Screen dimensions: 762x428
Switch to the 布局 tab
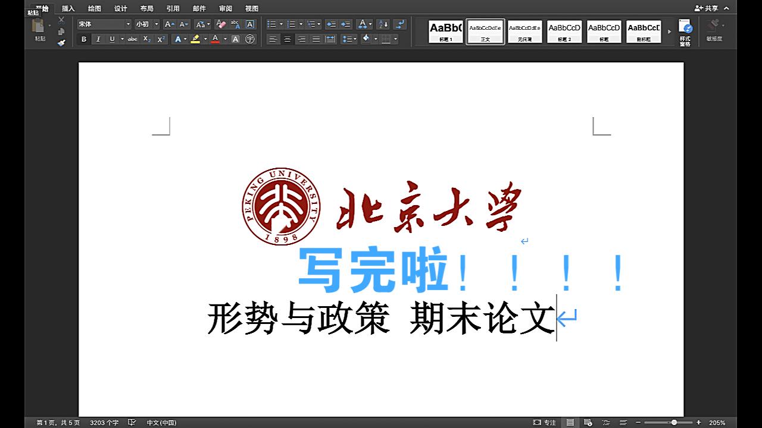coord(147,8)
